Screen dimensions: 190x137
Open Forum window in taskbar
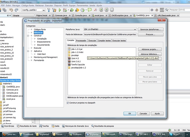(60, 135)
